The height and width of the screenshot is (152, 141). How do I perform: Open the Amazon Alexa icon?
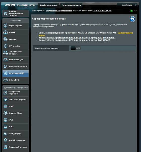pos(5,113)
